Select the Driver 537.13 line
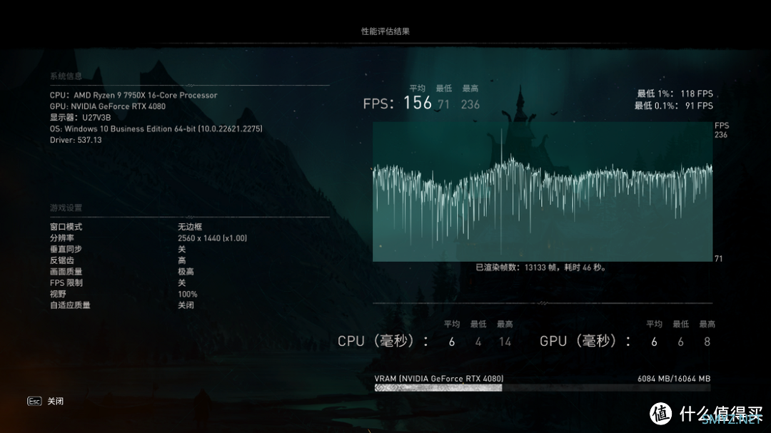Viewport: 771px width, 433px height. (76, 140)
